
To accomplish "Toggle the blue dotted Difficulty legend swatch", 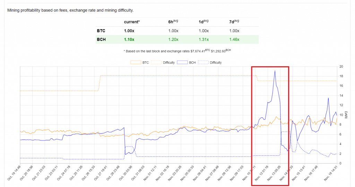I will 203,62.
